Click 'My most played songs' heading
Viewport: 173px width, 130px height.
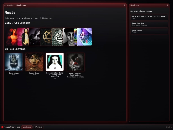pyautogui.click(x=141, y=11)
